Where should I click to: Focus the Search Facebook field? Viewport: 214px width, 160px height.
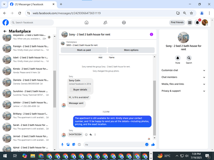(32, 23)
